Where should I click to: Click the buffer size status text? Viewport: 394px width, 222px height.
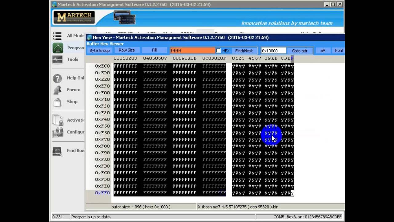[141, 207]
